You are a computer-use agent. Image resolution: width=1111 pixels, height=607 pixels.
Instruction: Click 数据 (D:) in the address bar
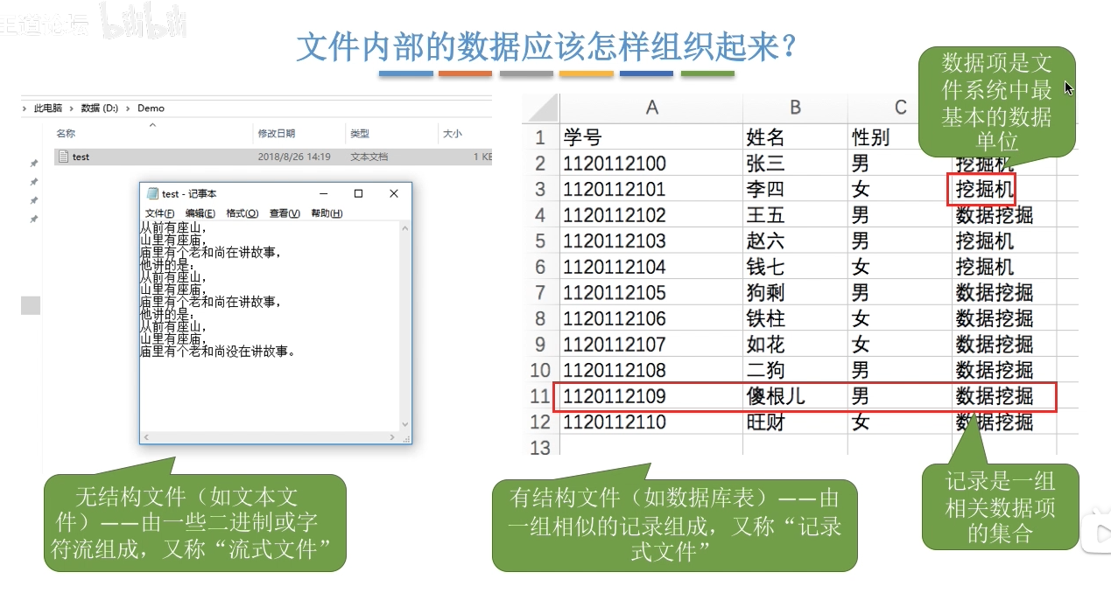coord(99,108)
